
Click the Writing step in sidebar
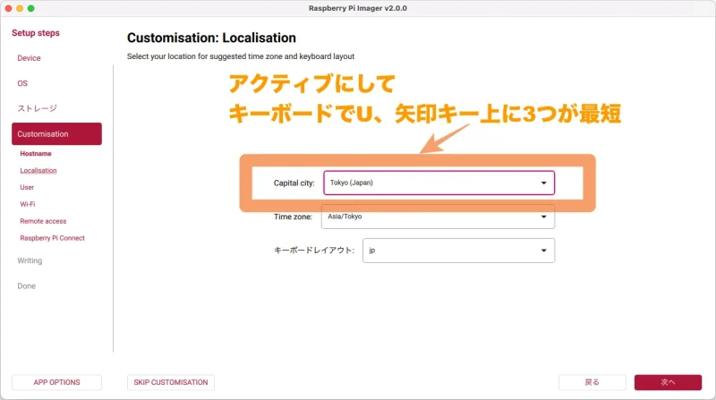coord(30,260)
